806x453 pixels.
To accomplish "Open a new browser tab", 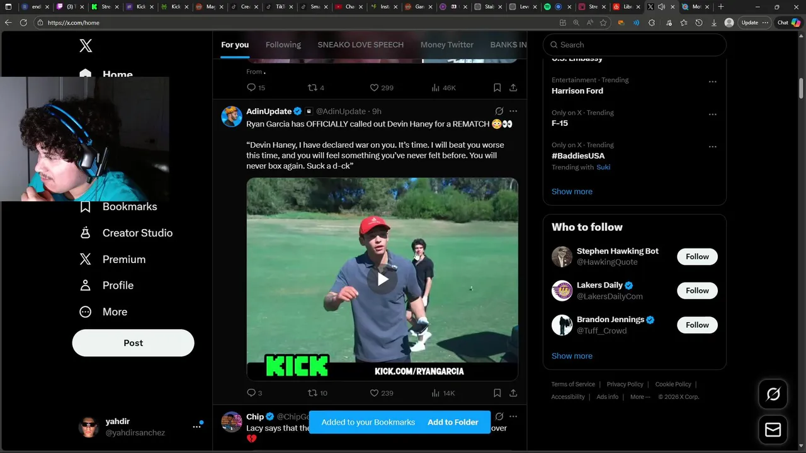I will pos(721,6).
